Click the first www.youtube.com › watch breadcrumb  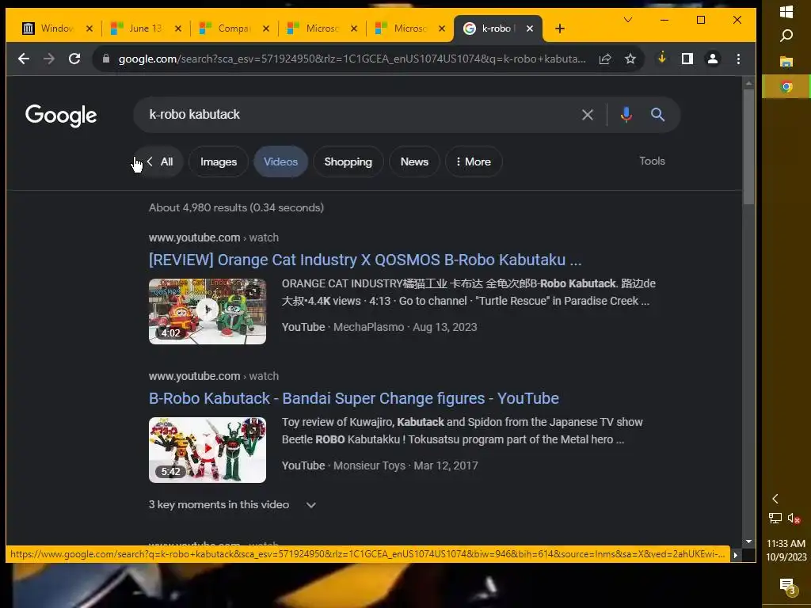coord(214,237)
